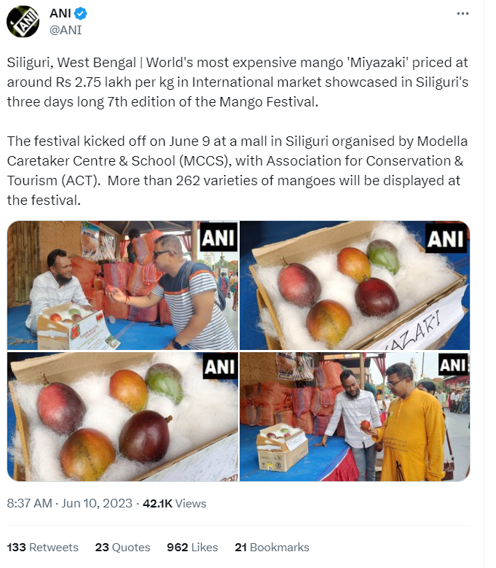
Task: Click the ANI watermark on top-left photo
Action: tap(218, 237)
